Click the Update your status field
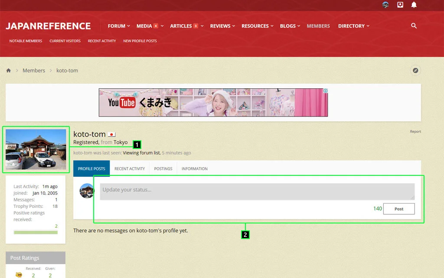 257,191
